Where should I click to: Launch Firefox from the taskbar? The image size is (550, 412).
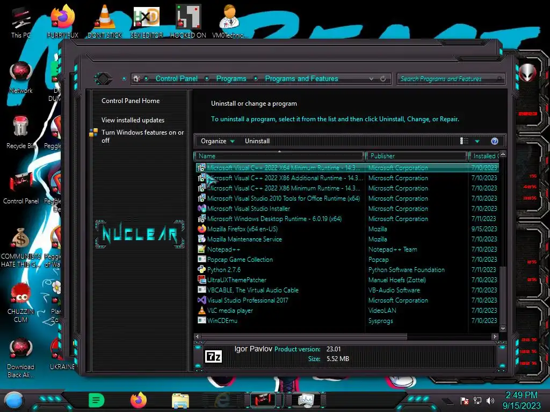coord(139,400)
